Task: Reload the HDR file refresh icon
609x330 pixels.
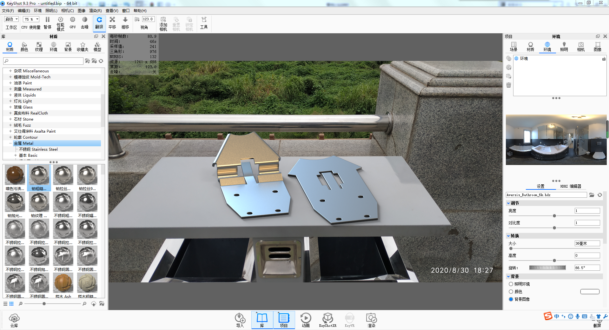Action: tap(600, 195)
